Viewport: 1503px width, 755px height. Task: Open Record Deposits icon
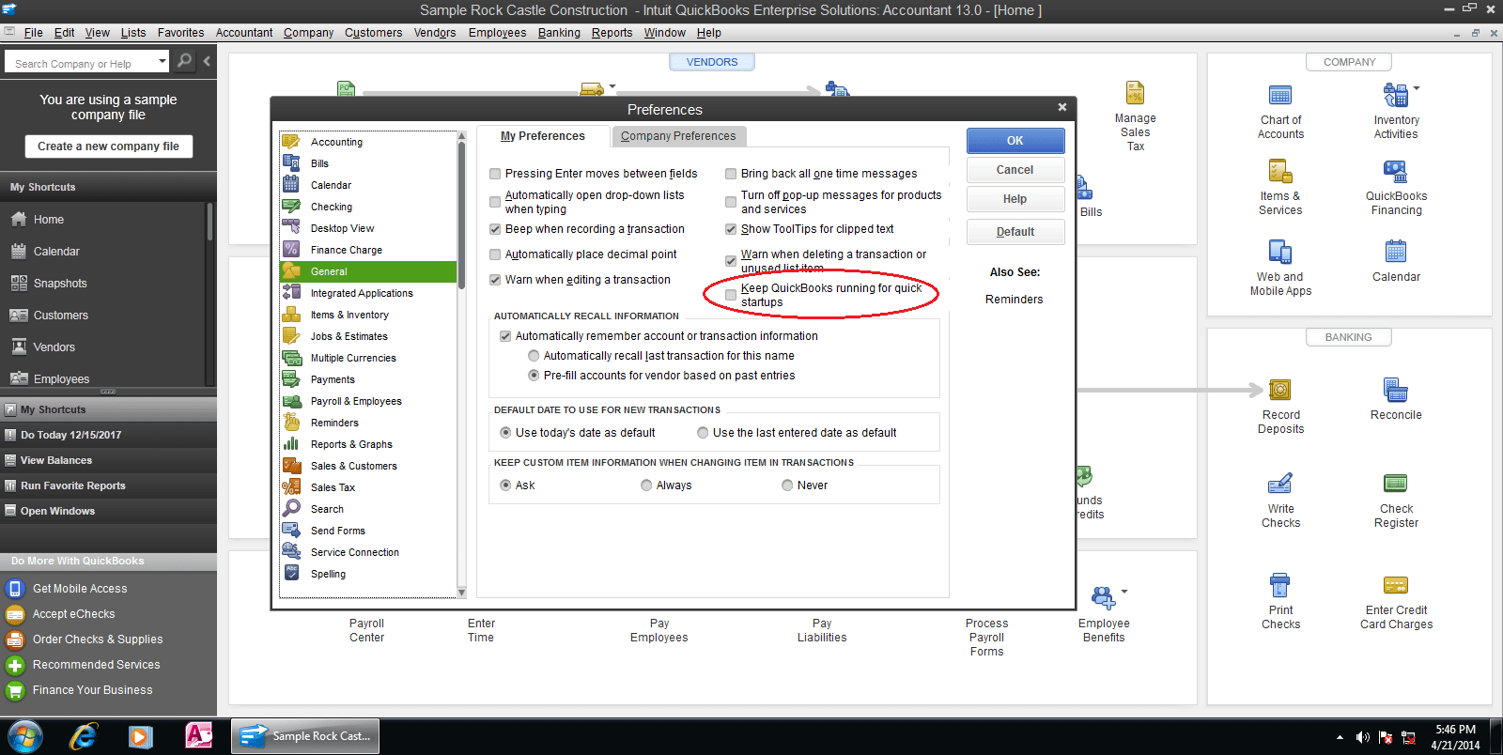point(1280,390)
